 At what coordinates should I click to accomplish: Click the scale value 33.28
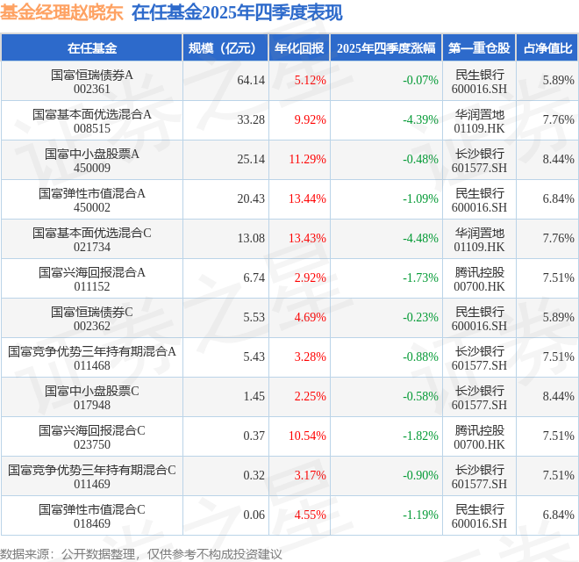point(251,119)
